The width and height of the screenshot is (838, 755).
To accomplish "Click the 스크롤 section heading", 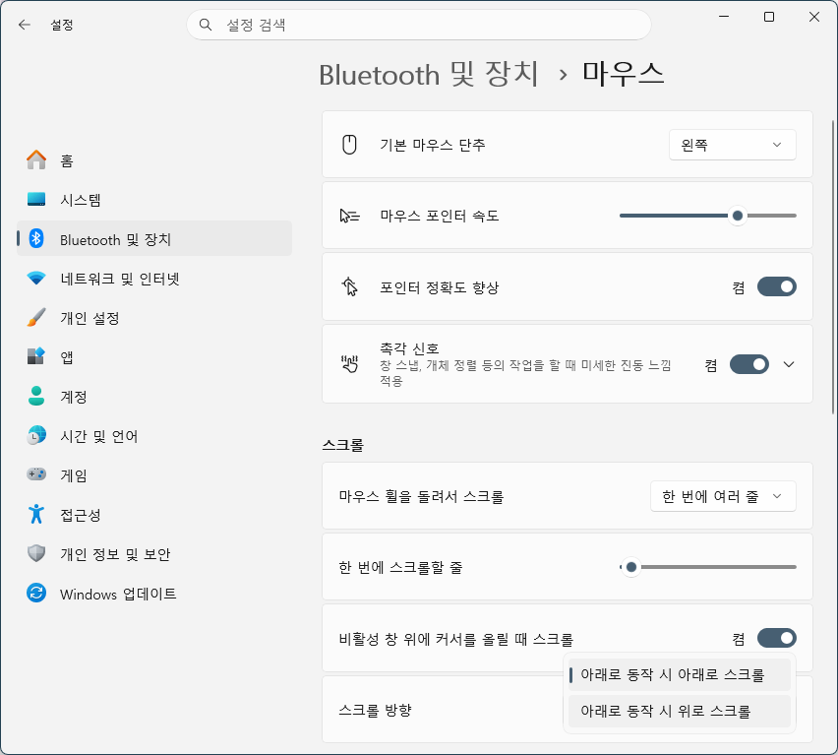I will pyautogui.click(x=343, y=445).
